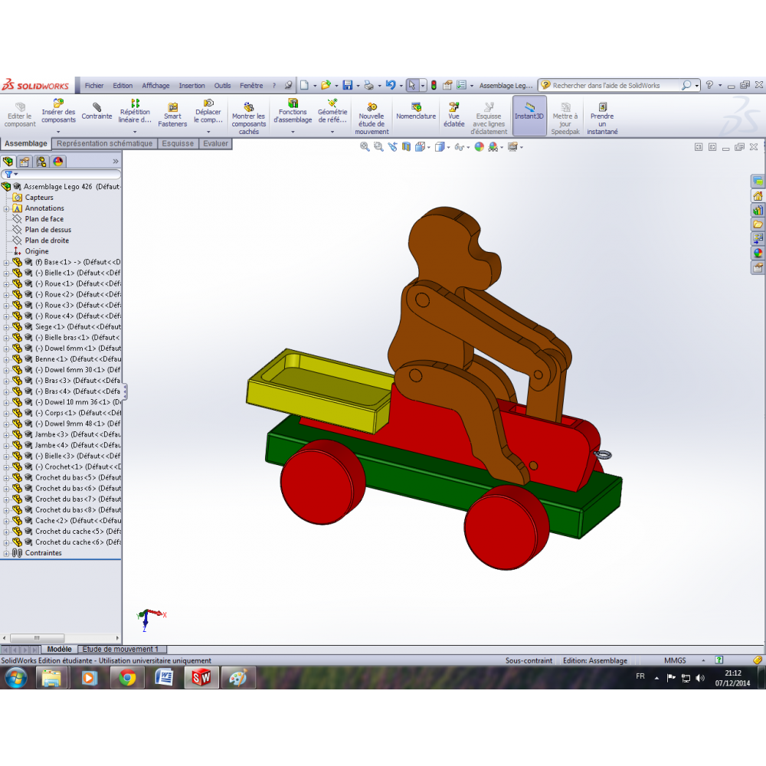Open Google Chrome from the taskbar
Viewport: 766px width, 766px height.
click(x=127, y=678)
